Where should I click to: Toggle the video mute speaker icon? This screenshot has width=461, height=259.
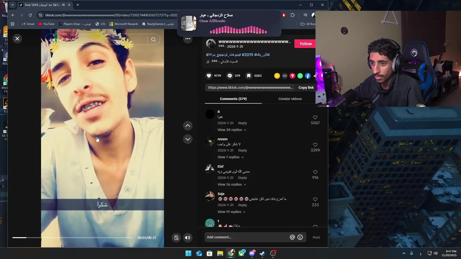[187, 237]
